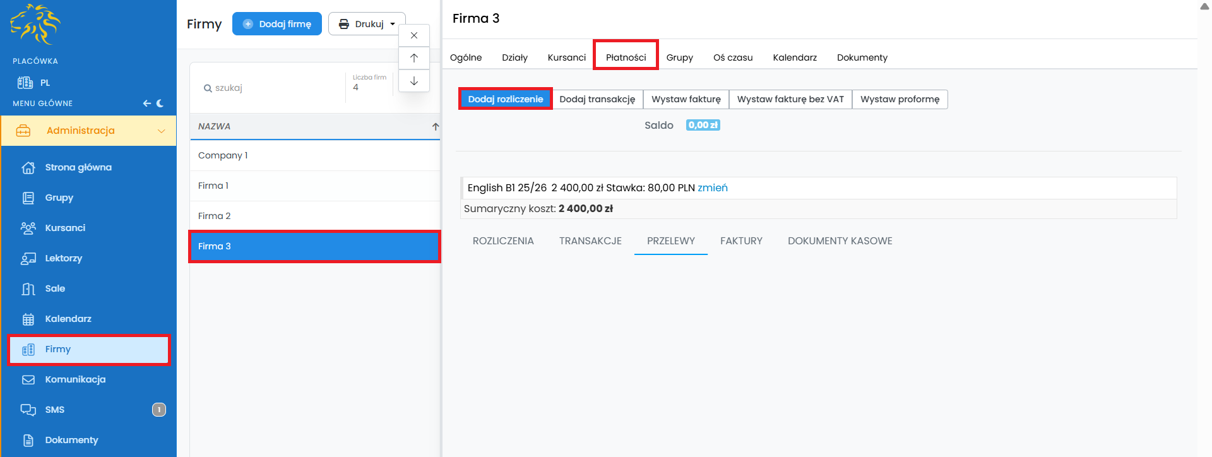1212x457 pixels.
Task: Click the Lektorzy teacher icon
Action: [28, 259]
